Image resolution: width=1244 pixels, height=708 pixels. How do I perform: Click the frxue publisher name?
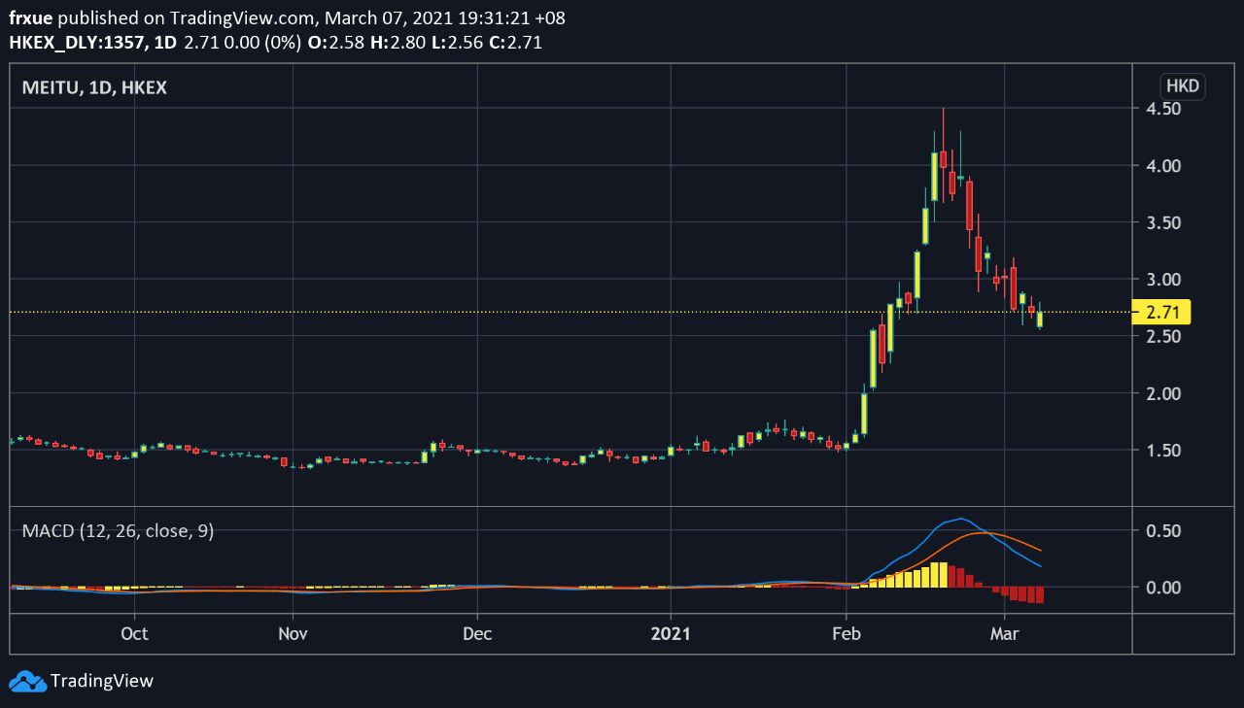point(31,18)
